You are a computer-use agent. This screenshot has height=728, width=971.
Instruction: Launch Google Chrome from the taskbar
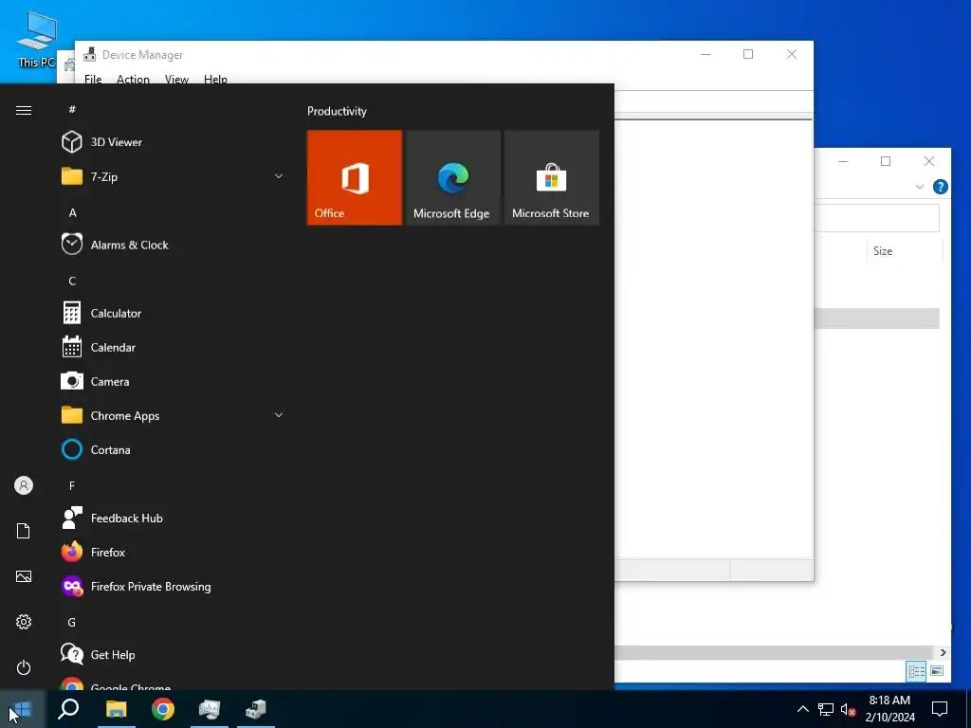[163, 709]
